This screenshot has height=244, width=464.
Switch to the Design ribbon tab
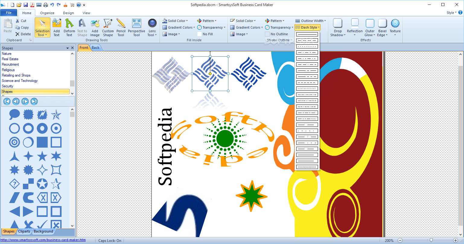(x=68, y=13)
